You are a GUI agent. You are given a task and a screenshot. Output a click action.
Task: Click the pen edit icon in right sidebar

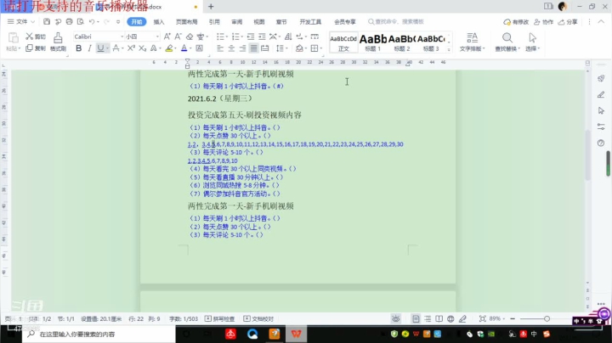tap(601, 95)
